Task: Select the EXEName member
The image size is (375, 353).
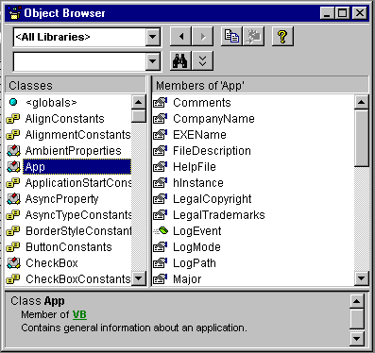Action: point(199,135)
